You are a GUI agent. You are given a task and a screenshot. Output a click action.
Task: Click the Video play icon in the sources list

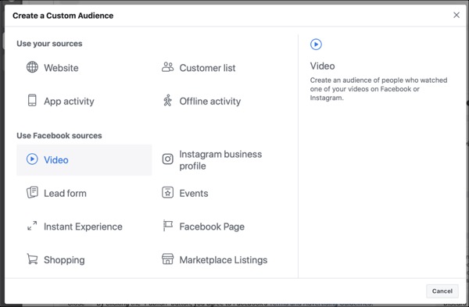tap(32, 159)
